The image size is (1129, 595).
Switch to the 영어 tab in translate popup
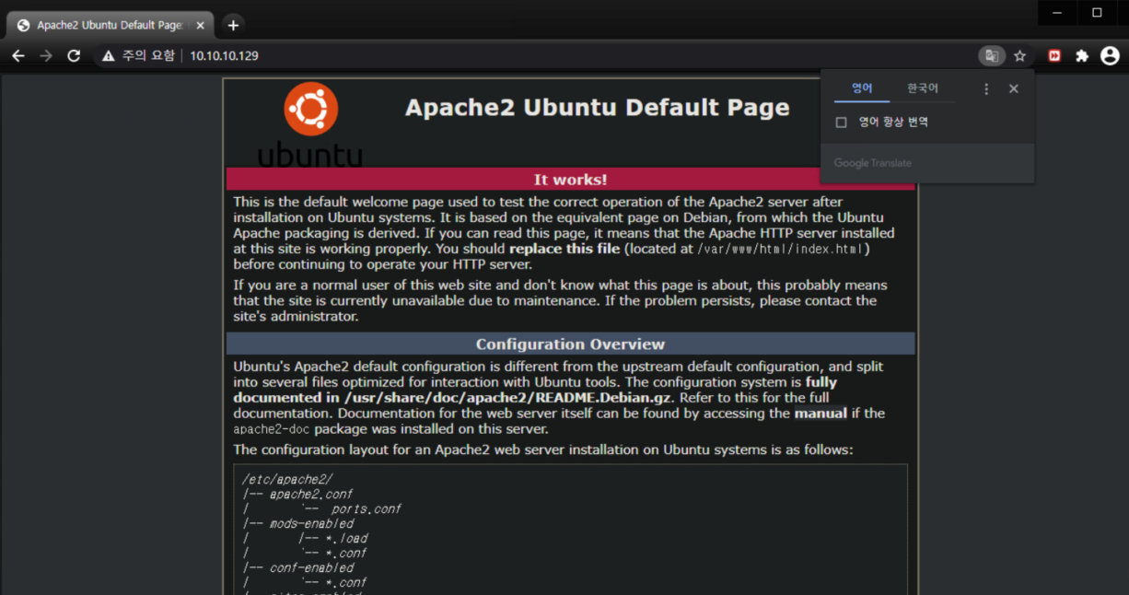[862, 88]
